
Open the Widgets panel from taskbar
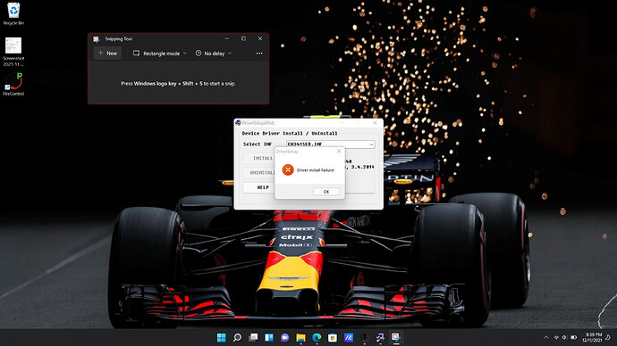[x=269, y=338]
